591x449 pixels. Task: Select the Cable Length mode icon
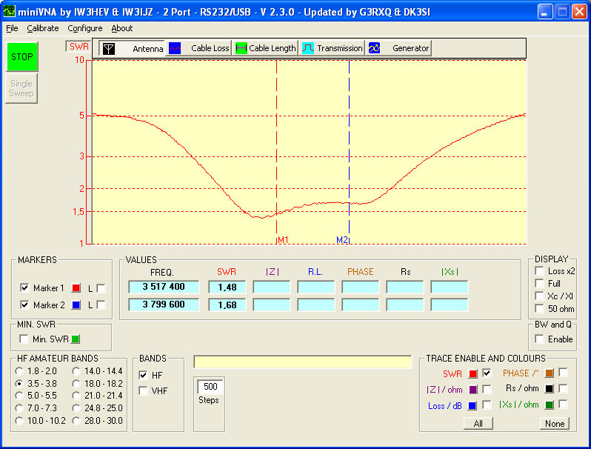click(241, 48)
